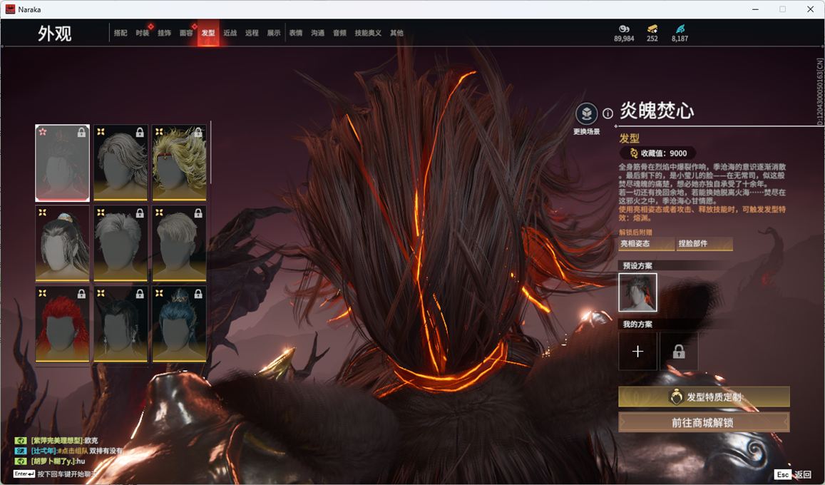Click the gold bar currency icon 252
The height and width of the screenshot is (485, 825).
[x=652, y=29]
